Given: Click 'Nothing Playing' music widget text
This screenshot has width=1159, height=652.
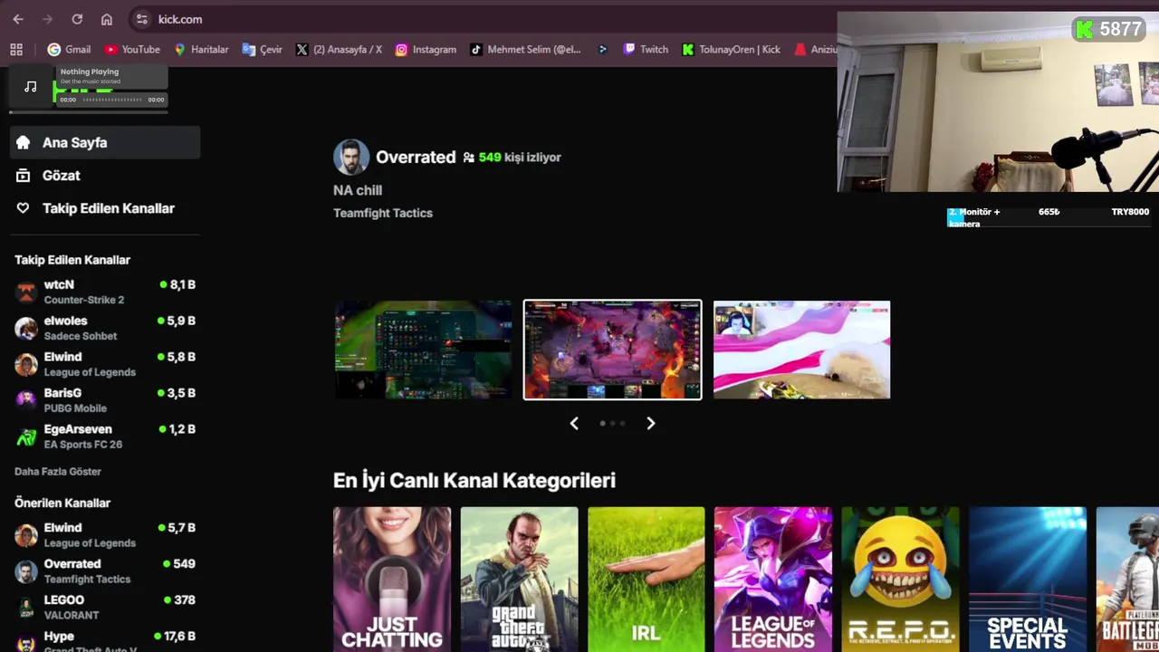Looking at the screenshot, I should pyautogui.click(x=90, y=72).
